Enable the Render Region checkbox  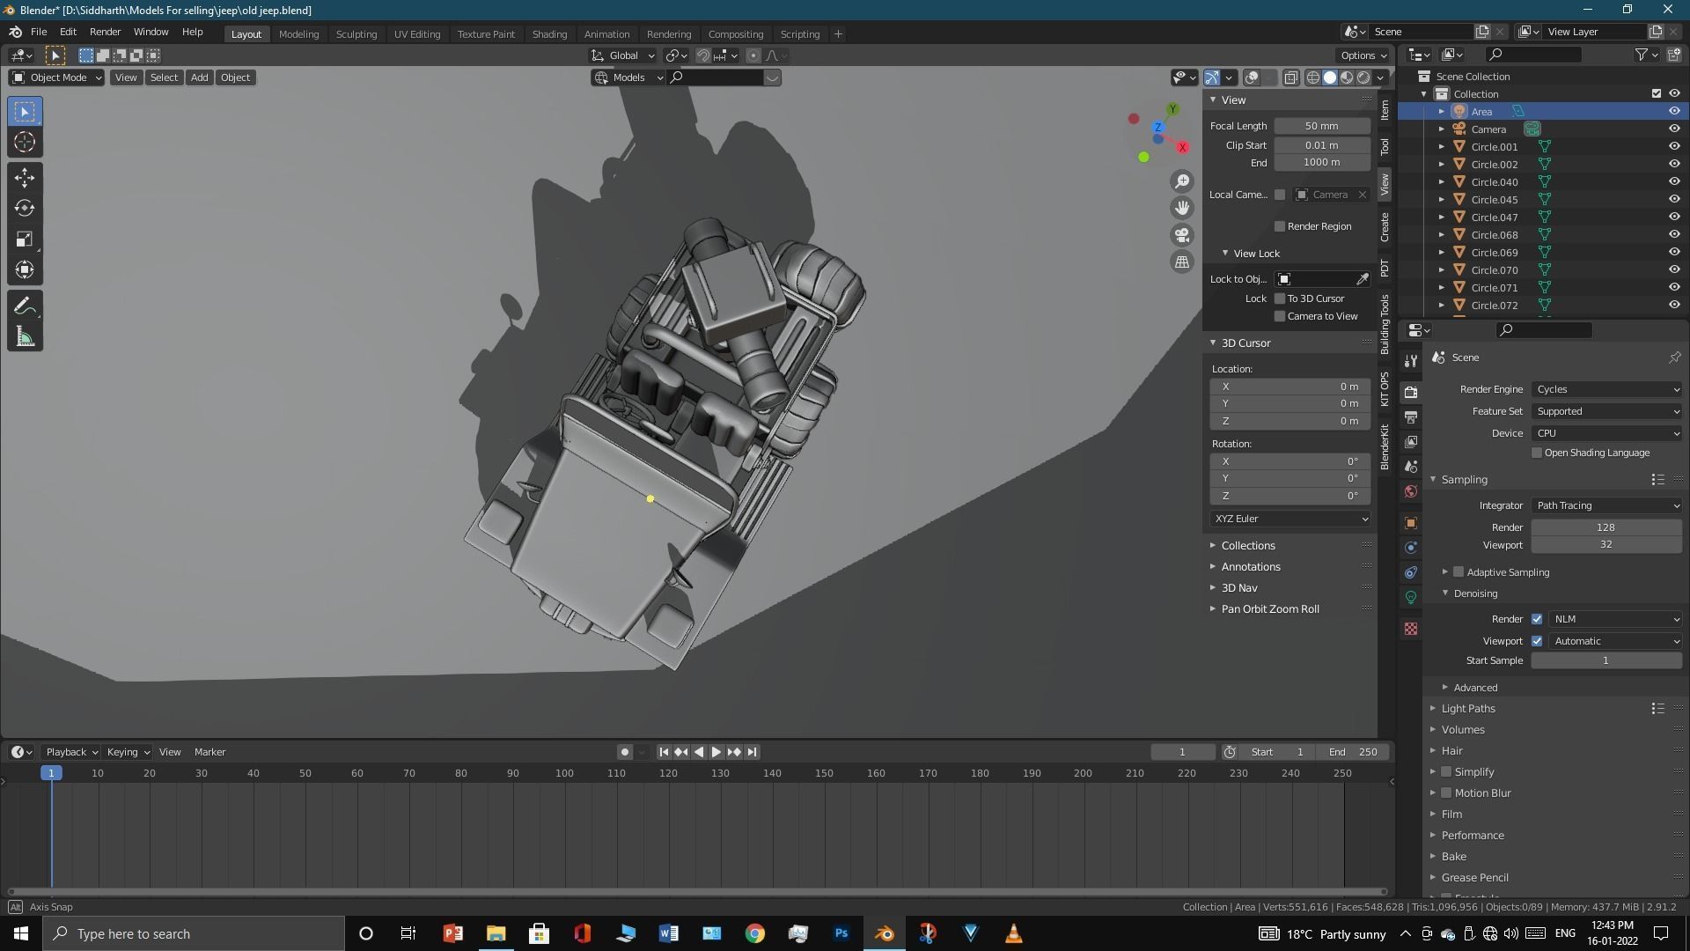(x=1280, y=226)
